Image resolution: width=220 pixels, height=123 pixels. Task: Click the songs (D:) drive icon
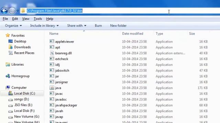[x=11, y=100]
